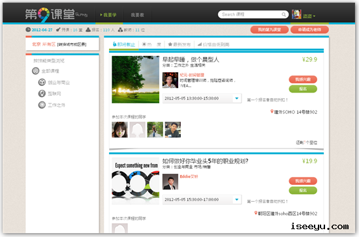Switch to the 热度 sorting tab
The width and height of the screenshot is (359, 237).
tap(151, 44)
